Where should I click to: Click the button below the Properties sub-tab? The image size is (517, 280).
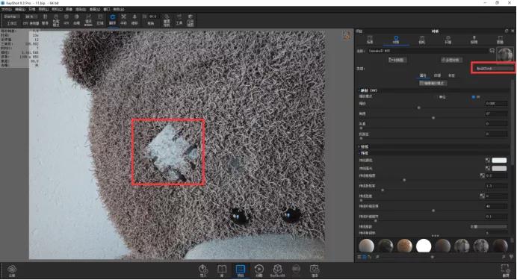pyautogui.click(x=433, y=84)
